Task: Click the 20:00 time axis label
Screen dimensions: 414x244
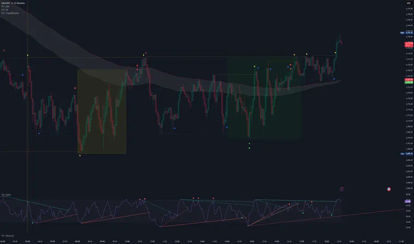Action: tap(377, 241)
